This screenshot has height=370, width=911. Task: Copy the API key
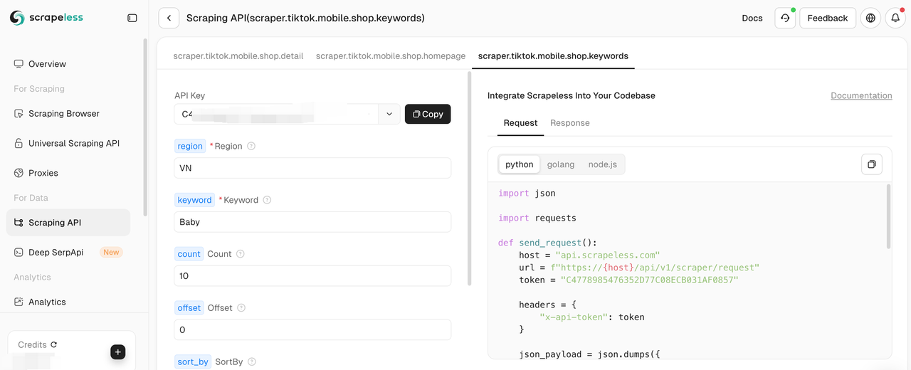tap(428, 114)
